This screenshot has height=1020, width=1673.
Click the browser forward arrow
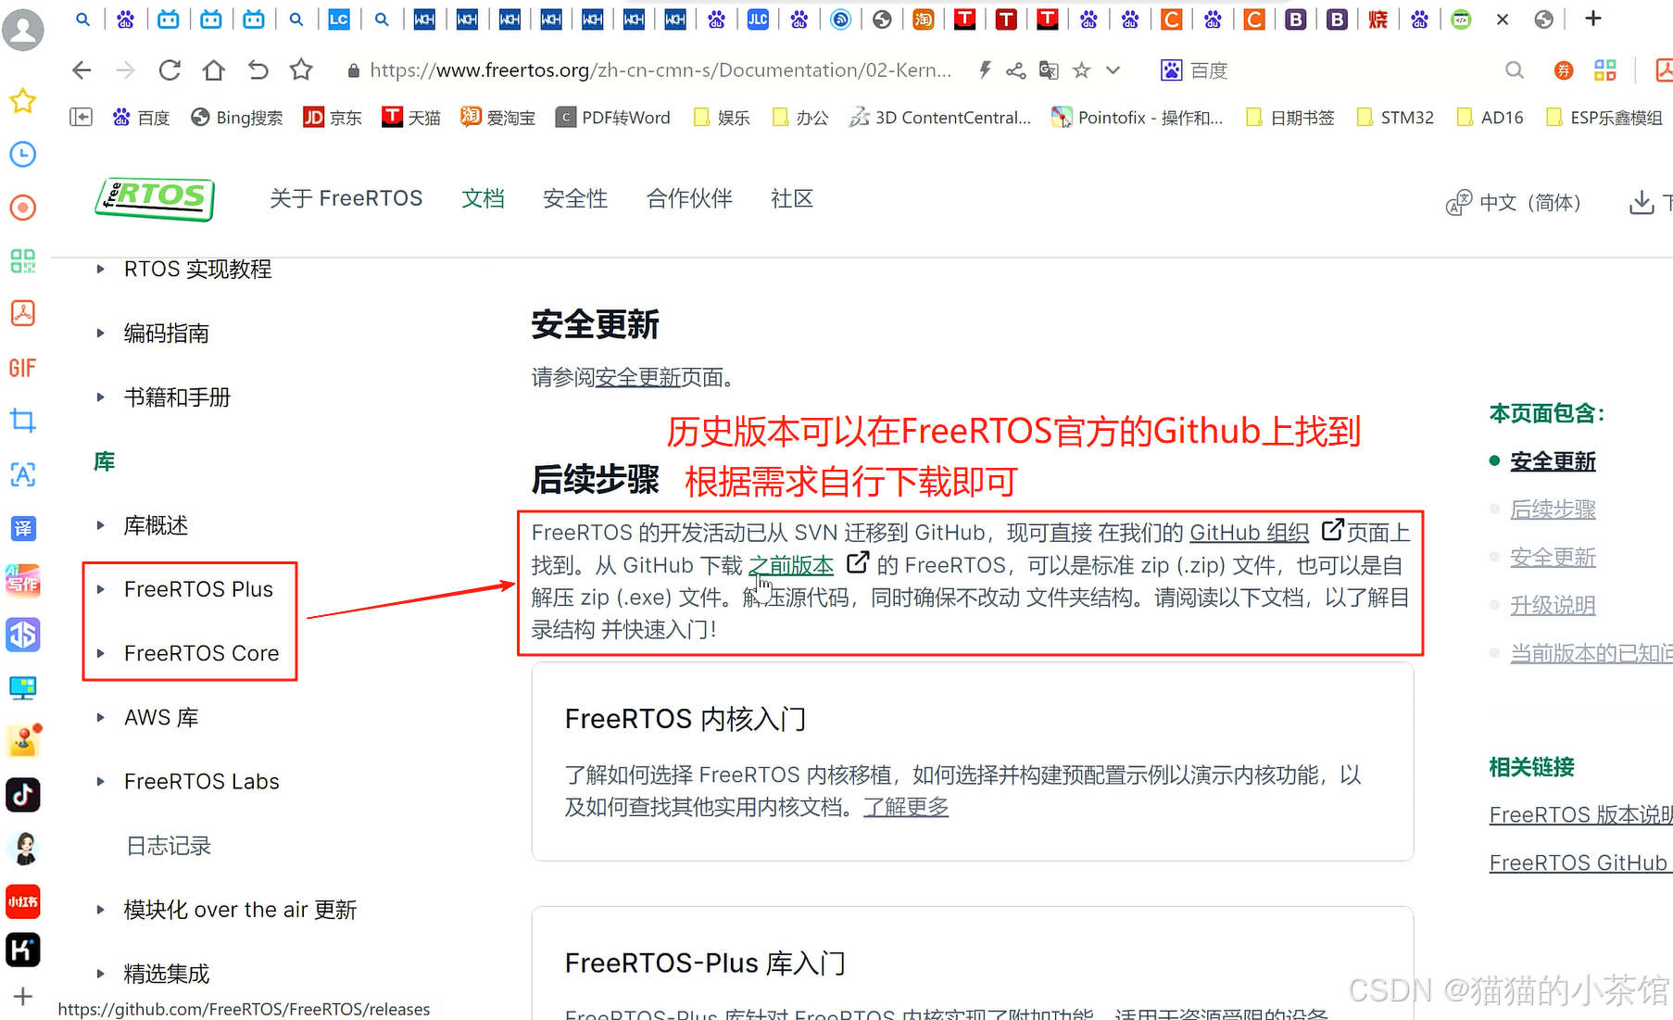tap(125, 70)
